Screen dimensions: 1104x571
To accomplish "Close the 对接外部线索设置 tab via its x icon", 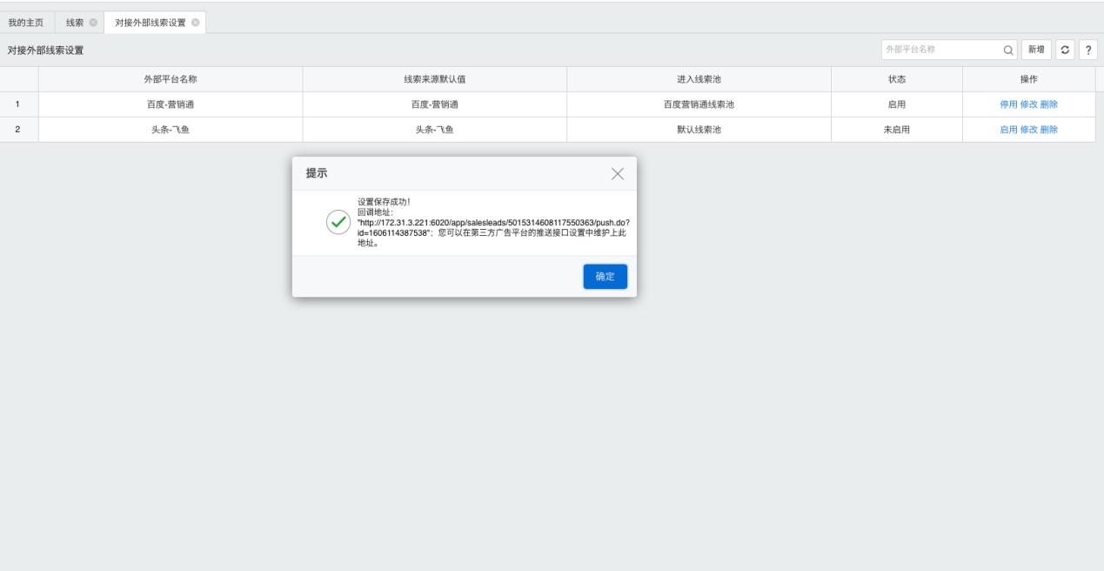I will (195, 23).
